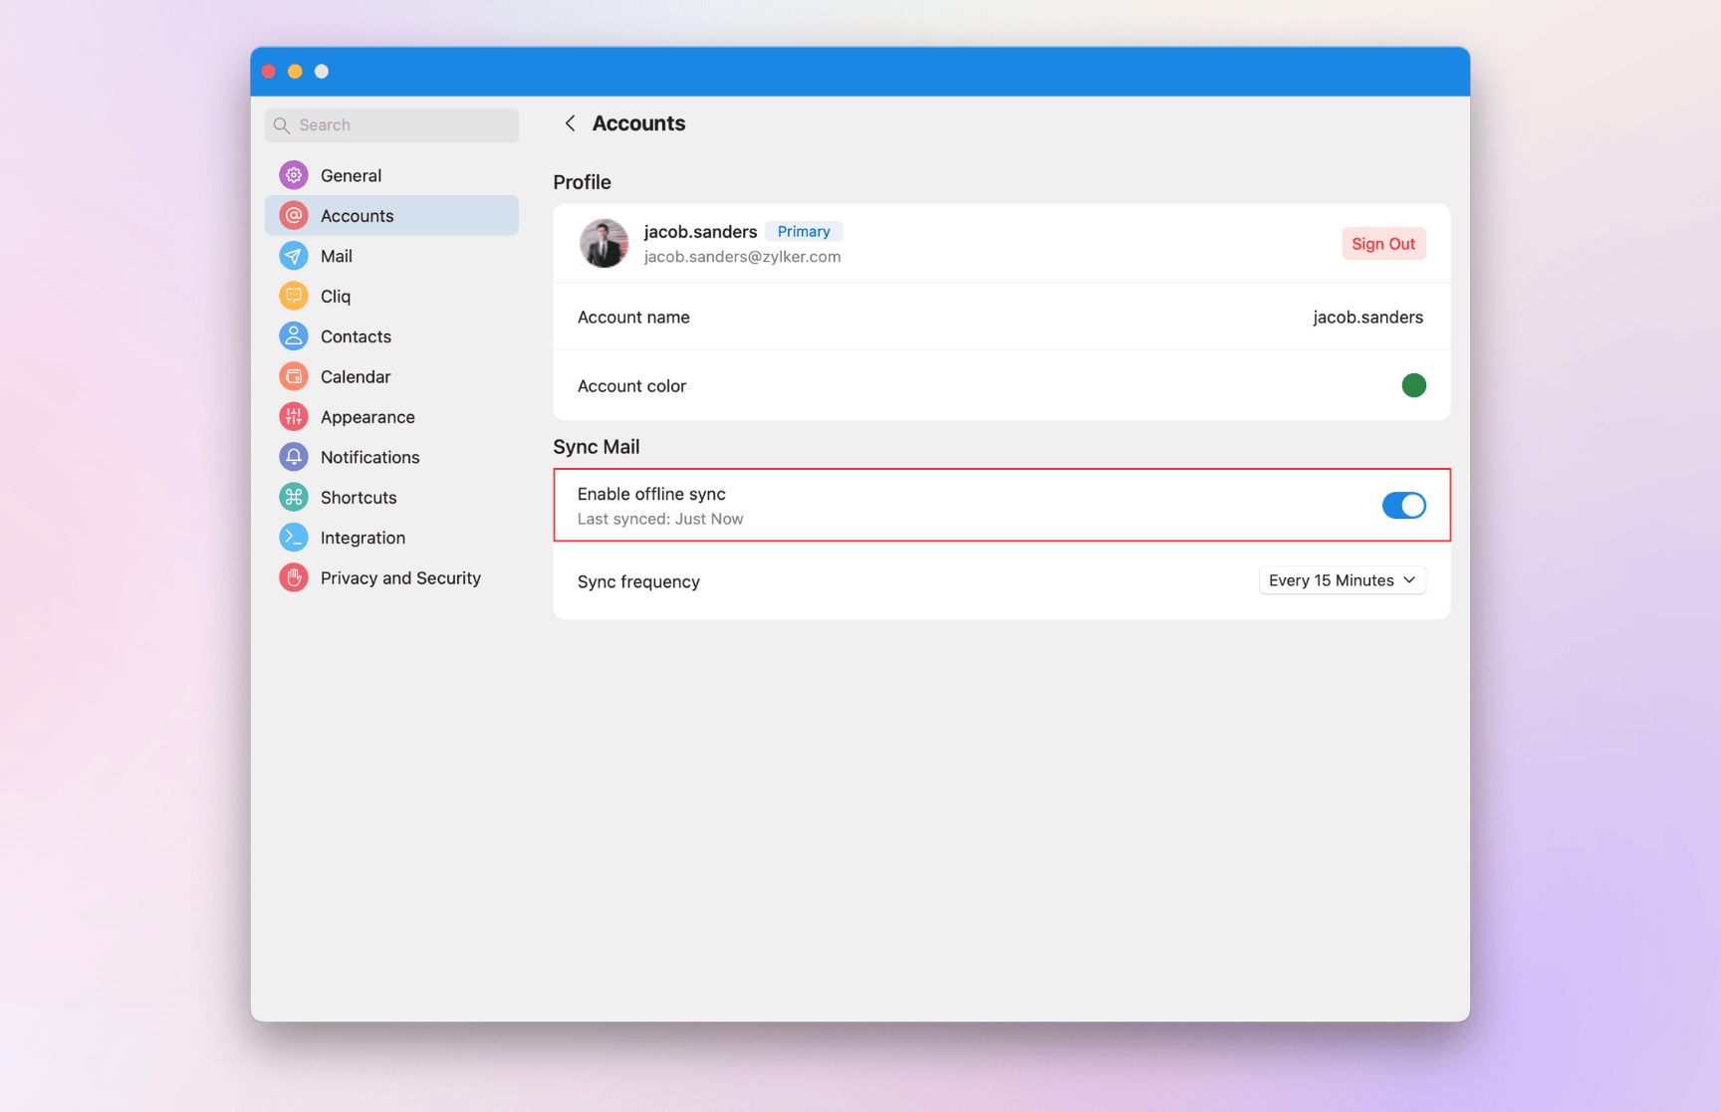1721x1112 pixels.
Task: Click the Accounts page title
Action: [x=639, y=123]
